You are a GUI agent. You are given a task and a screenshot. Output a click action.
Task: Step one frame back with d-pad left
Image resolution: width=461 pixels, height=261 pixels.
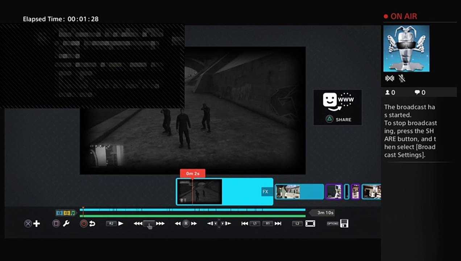pos(210,224)
